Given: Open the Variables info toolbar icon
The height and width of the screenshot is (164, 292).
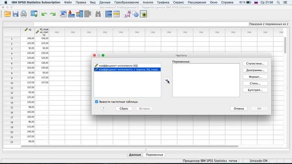Looking at the screenshot, I should 79,14.
